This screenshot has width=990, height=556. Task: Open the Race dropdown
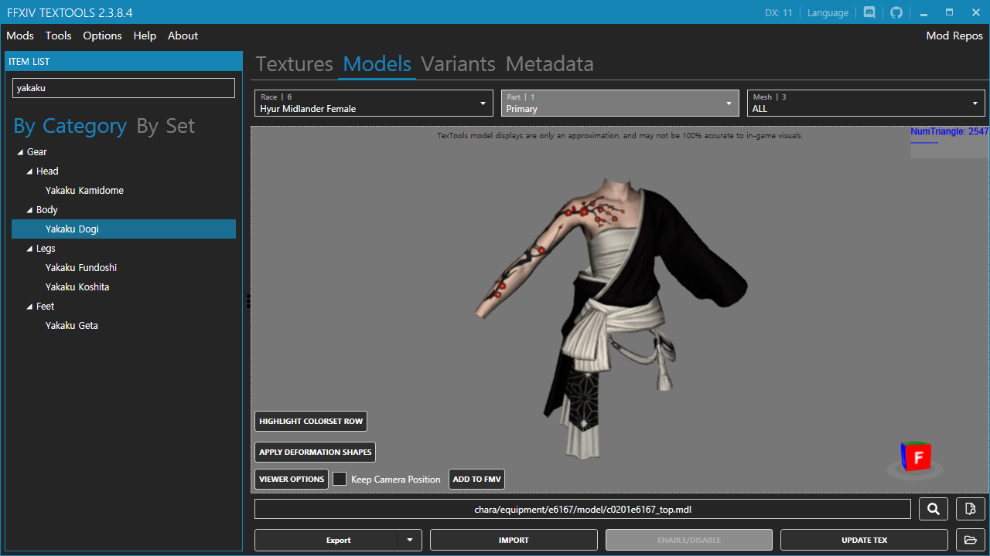(x=374, y=103)
